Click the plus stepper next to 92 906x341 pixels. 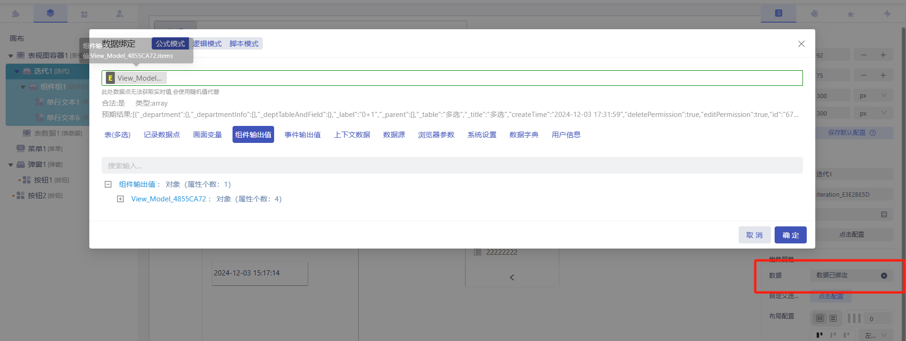(883, 55)
